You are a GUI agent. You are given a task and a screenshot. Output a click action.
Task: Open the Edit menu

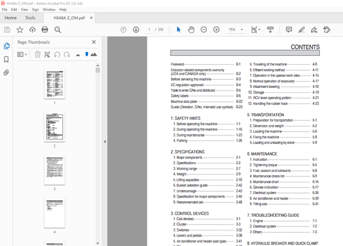coord(15,9)
